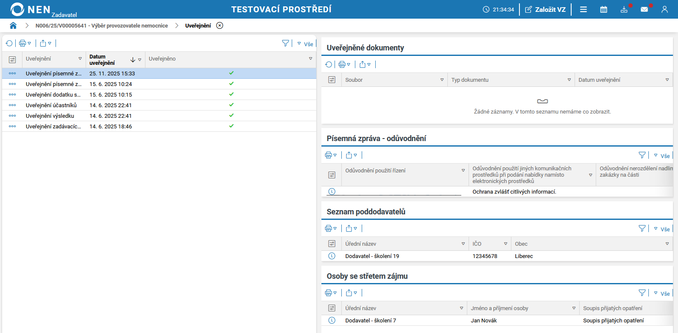Viewport: 678px width, 333px height.
Task: Go to N006/25/V00005641 breadcrumb
Action: 101,26
